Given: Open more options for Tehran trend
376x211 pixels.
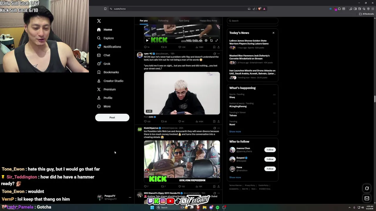Looking at the screenshot, I should pos(274,113).
